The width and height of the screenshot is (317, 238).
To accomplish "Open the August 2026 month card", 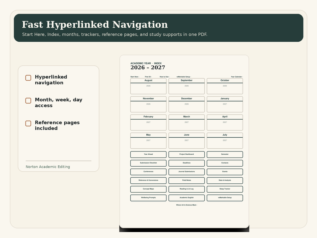I will click(x=148, y=86).
